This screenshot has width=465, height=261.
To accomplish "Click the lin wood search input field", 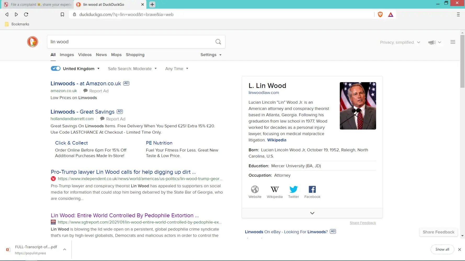I will (x=131, y=42).
